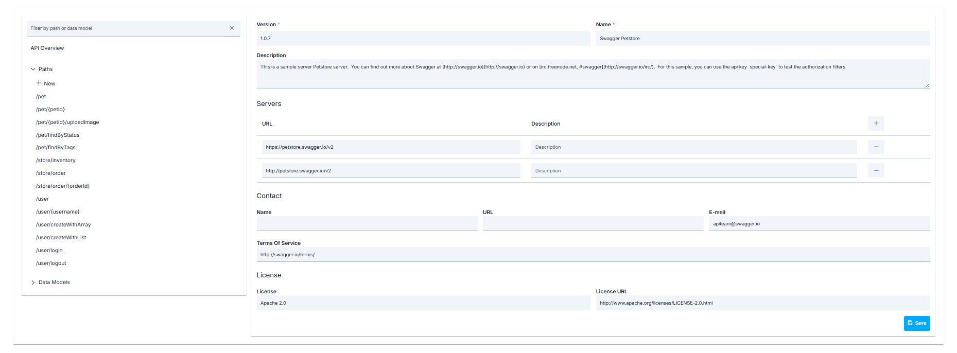Select the /user/login path
Image resolution: width=957 pixels, height=353 pixels.
pos(49,251)
